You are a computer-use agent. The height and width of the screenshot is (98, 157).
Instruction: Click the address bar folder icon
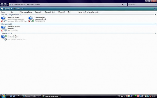[10, 4]
